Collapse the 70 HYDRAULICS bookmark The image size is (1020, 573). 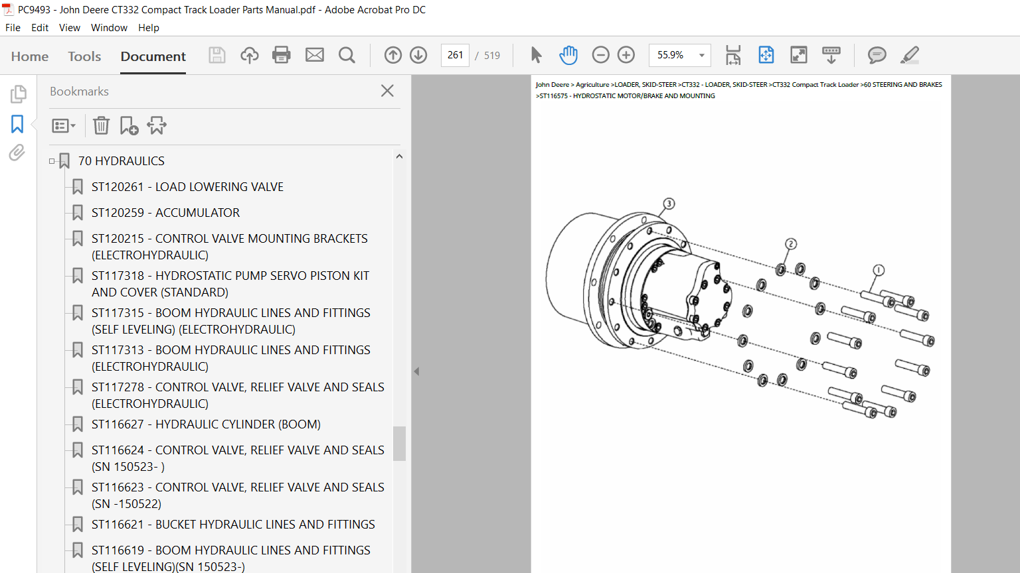coord(52,161)
